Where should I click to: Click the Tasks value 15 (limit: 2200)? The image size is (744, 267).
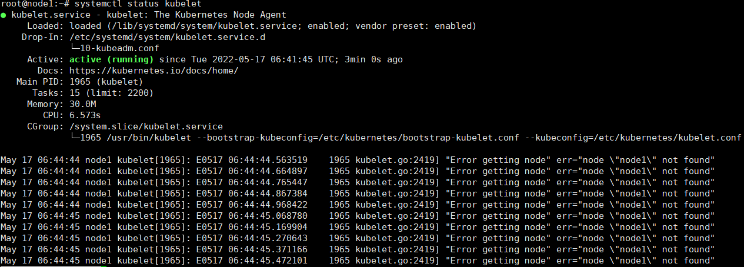[112, 93]
